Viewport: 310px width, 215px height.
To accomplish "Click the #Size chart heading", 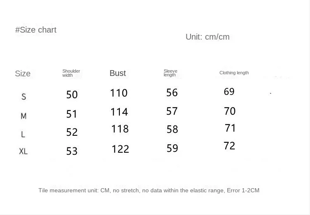I will 36,30.
